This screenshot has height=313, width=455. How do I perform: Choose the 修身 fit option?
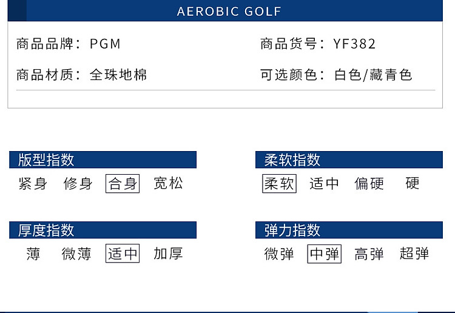(78, 184)
